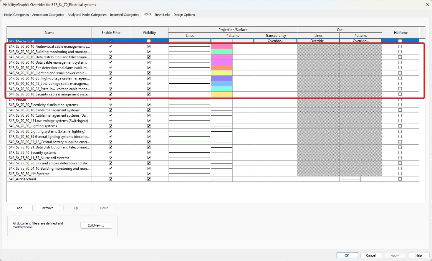
Task: Open the Revit Links tab
Action: click(x=163, y=15)
